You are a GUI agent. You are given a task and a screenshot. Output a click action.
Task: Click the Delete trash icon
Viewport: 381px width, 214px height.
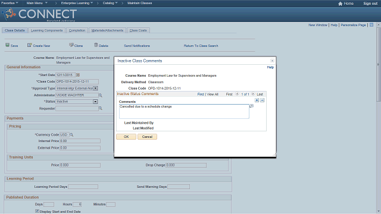96,45
